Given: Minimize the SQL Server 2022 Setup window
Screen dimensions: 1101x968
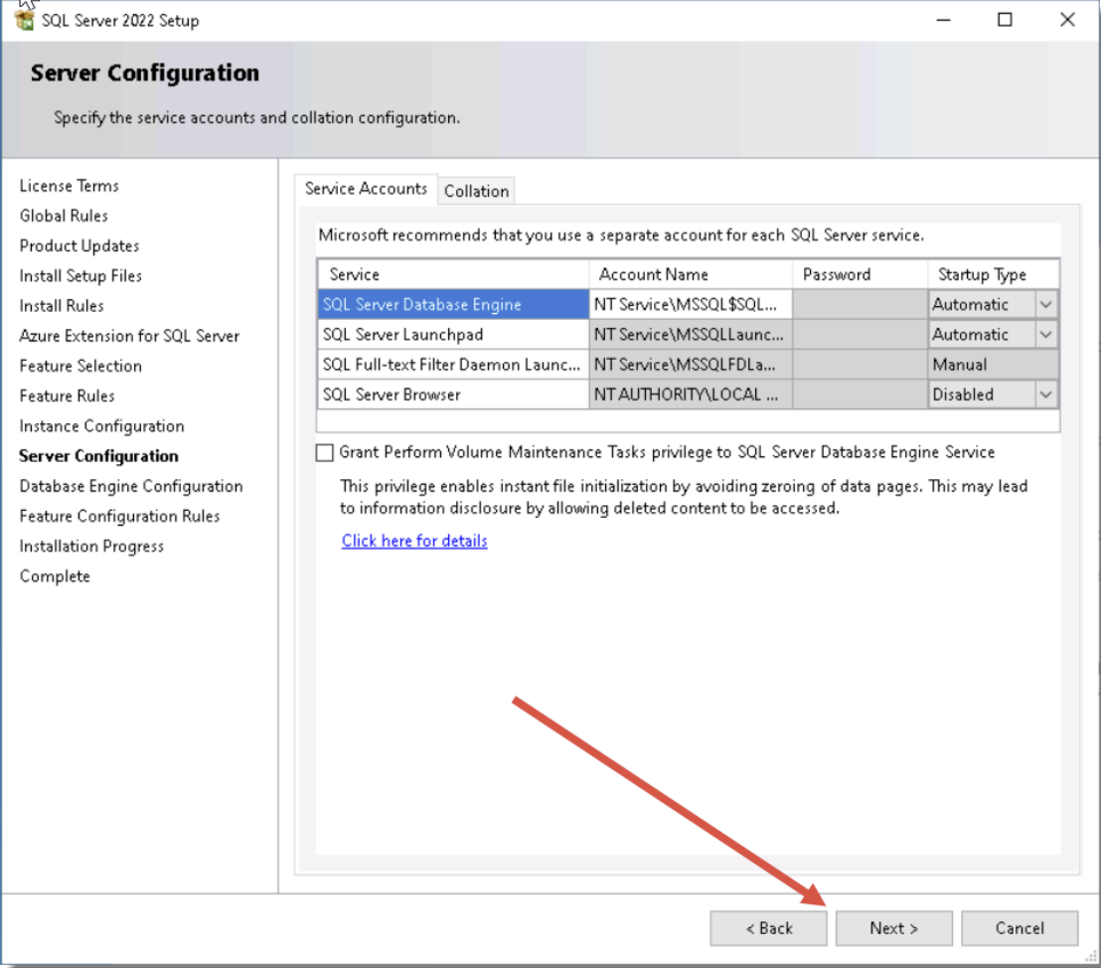Looking at the screenshot, I should (x=944, y=20).
